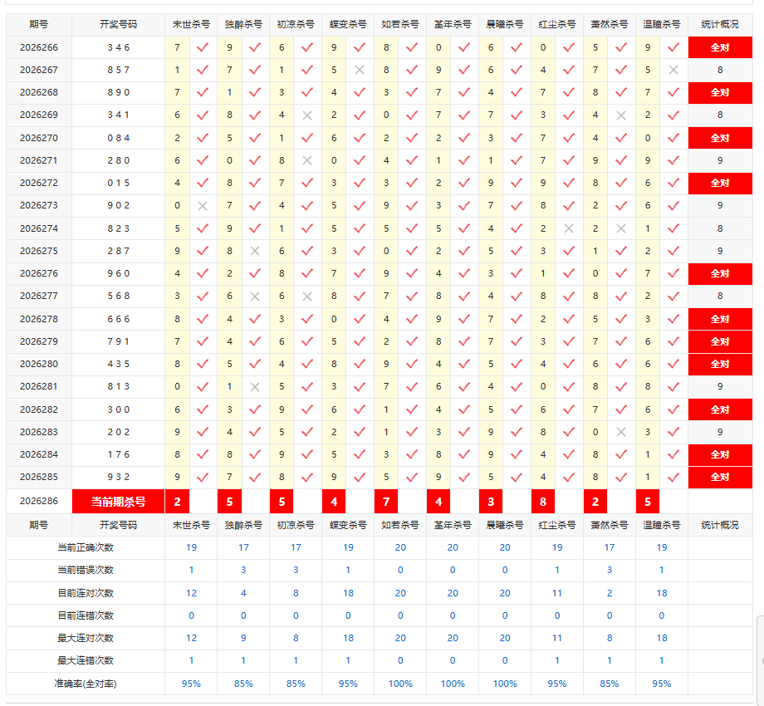
Task: Click the 全对 badge in row 2026282
Action: 720,409
